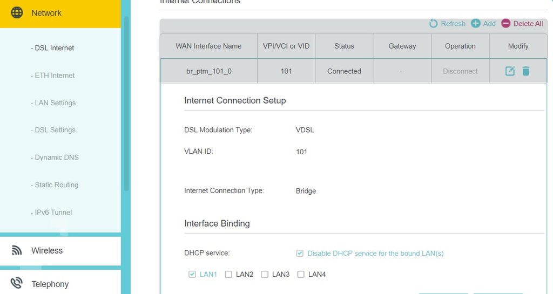Enable the LAN2 checkbox

pyautogui.click(x=228, y=274)
